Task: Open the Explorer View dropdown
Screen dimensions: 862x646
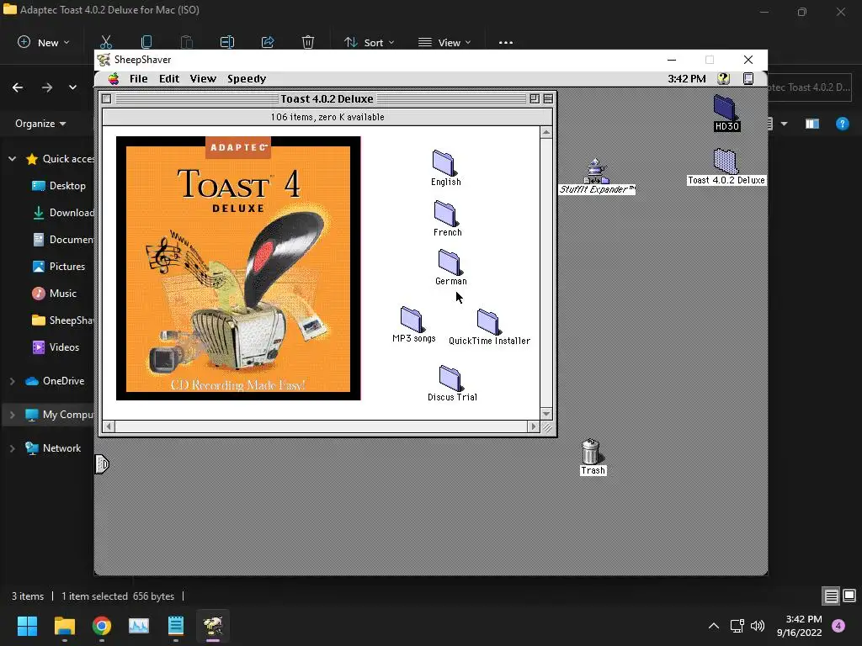Action: (444, 42)
